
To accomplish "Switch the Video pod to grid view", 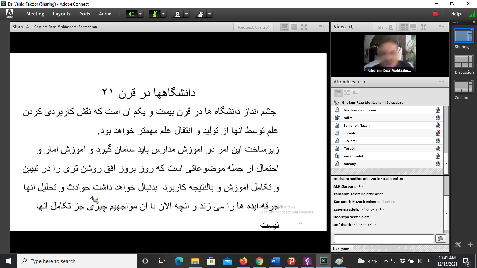I will point(403,27).
